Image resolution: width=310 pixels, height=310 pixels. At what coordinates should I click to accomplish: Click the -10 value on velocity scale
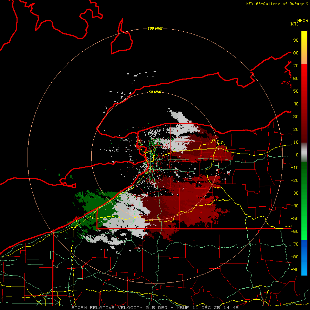tap(294, 168)
